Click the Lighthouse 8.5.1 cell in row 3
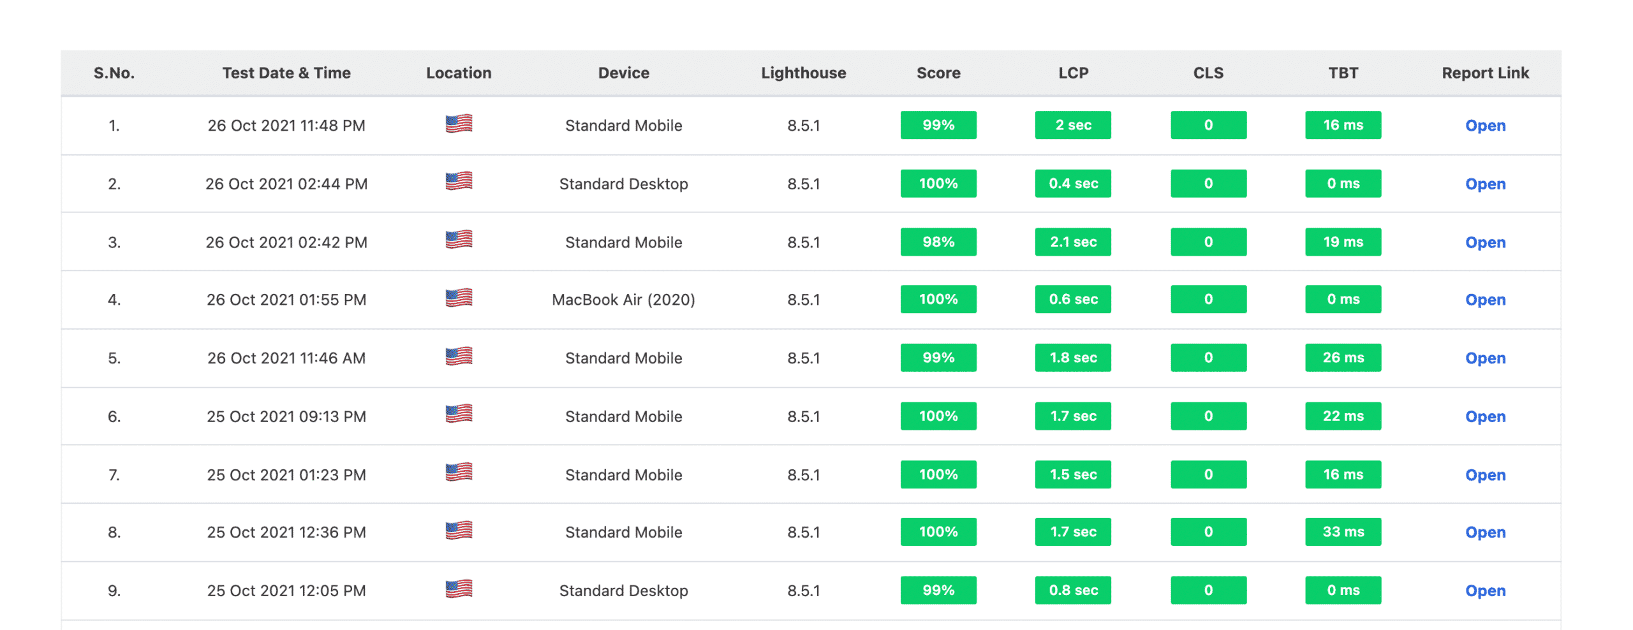The image size is (1633, 630). point(803,242)
